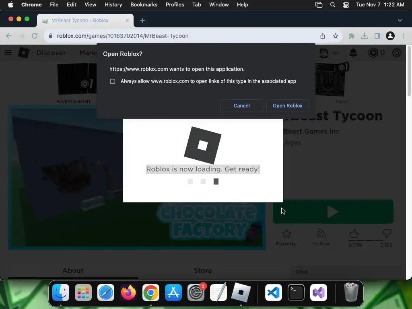Open the History menu

[113, 5]
